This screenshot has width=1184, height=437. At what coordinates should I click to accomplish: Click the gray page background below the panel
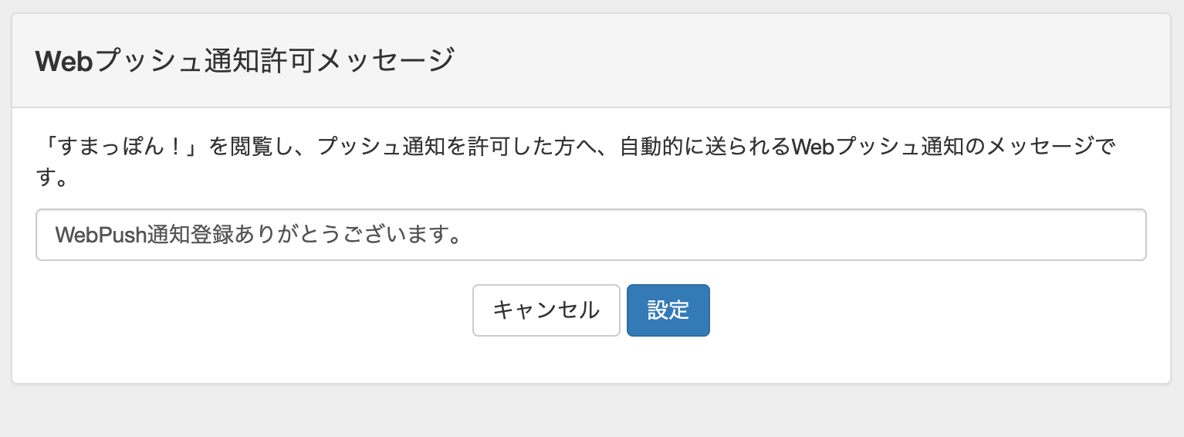tap(591, 411)
